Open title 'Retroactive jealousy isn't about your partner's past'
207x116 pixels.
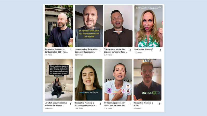pyautogui.click(x=115, y=104)
